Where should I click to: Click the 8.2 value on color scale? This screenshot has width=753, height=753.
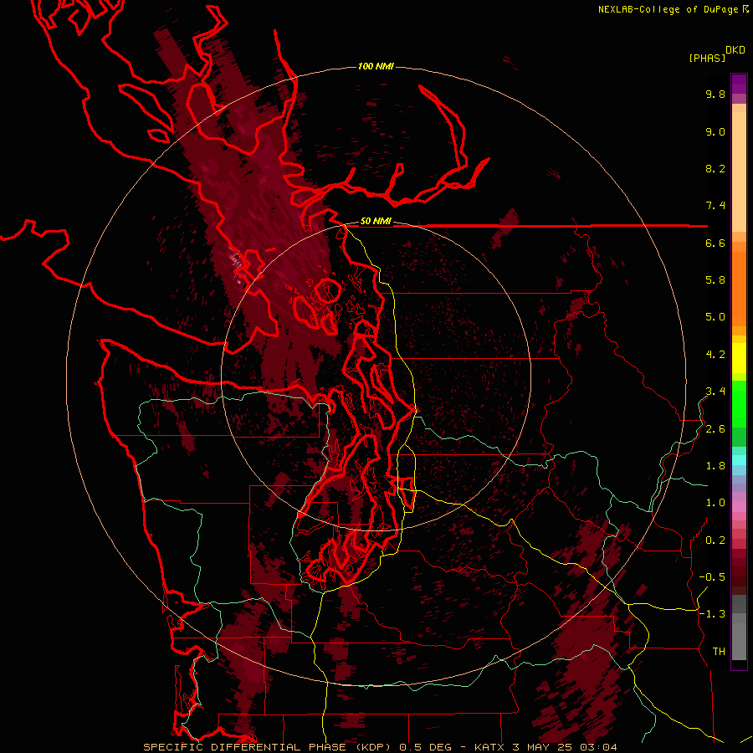[x=715, y=168]
